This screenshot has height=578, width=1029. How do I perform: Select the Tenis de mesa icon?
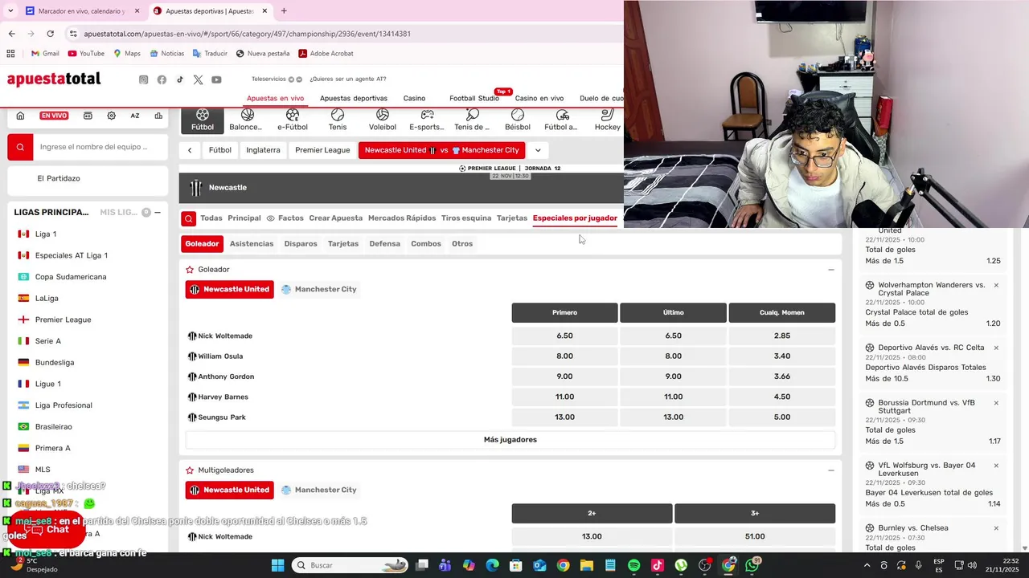point(472,120)
